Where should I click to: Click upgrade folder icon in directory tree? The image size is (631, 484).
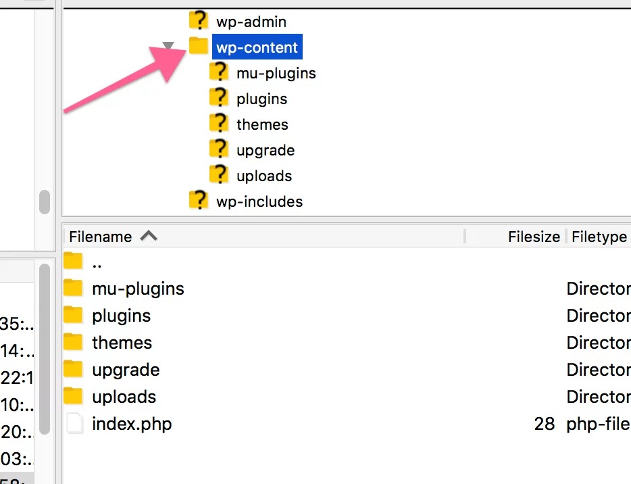pos(219,149)
